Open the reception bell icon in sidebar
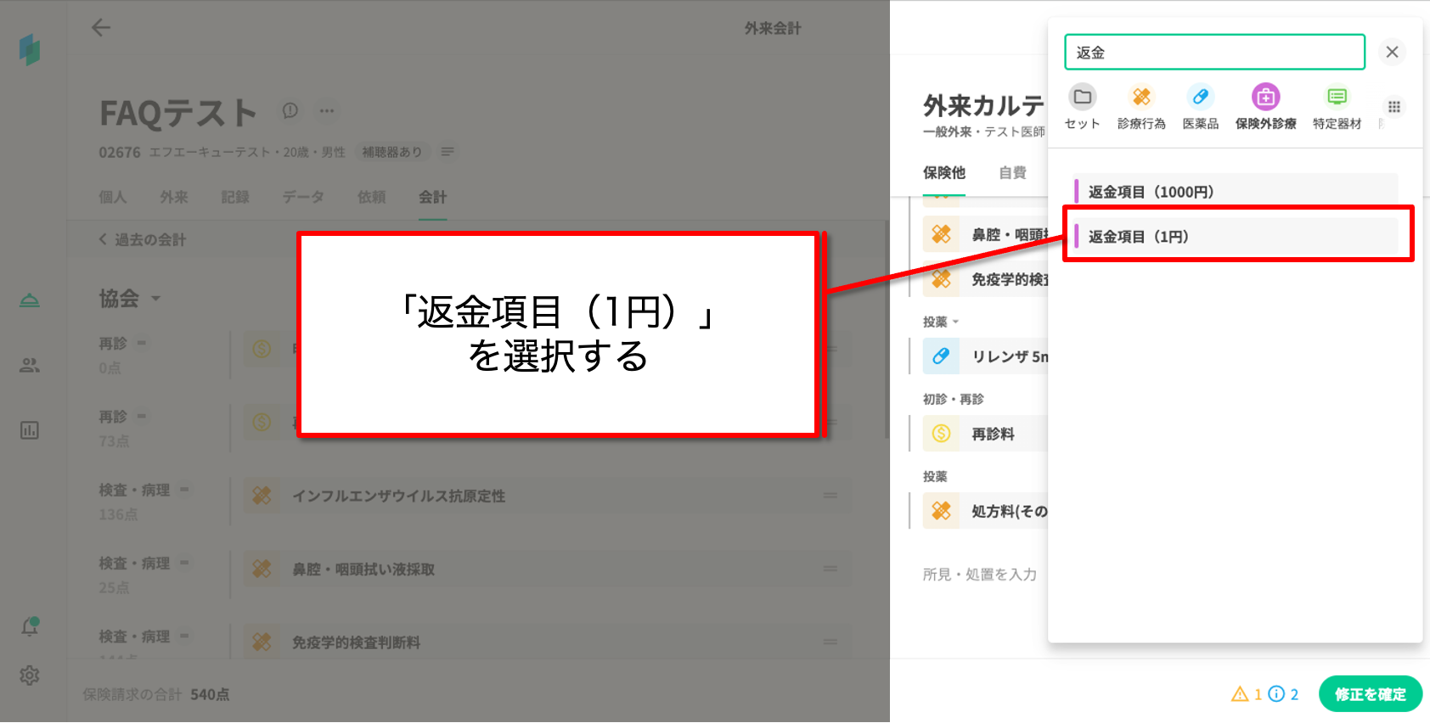The width and height of the screenshot is (1430, 723). [30, 300]
